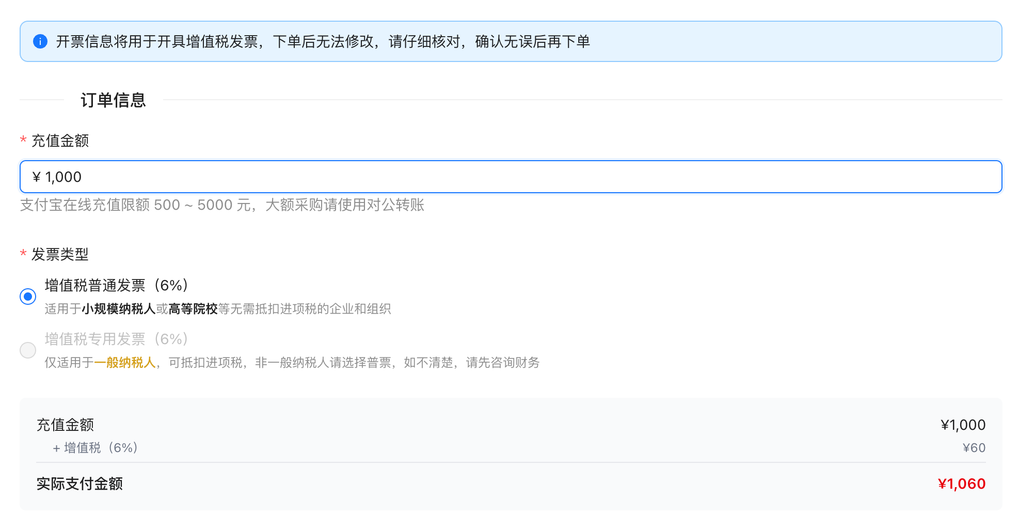The height and width of the screenshot is (529, 1019).
Task: Select the 增值税普通发票 radio button
Action: pyautogui.click(x=28, y=297)
